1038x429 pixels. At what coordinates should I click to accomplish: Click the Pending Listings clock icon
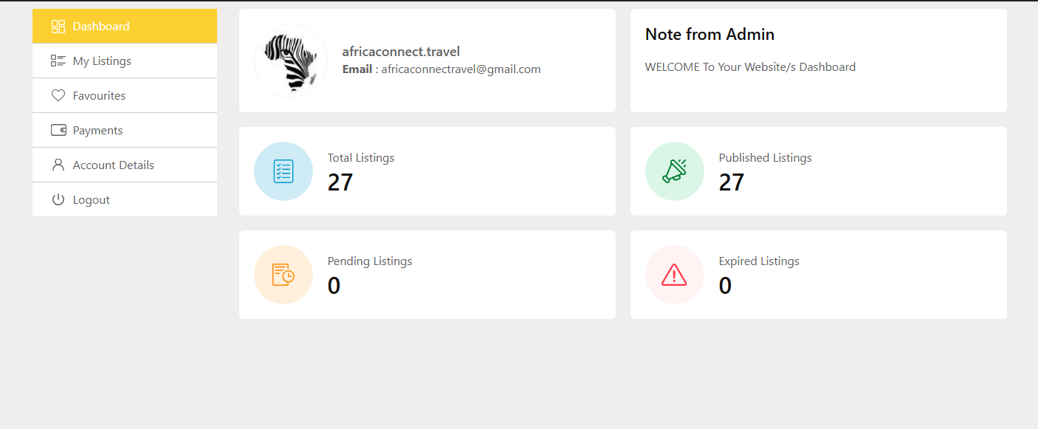[283, 275]
